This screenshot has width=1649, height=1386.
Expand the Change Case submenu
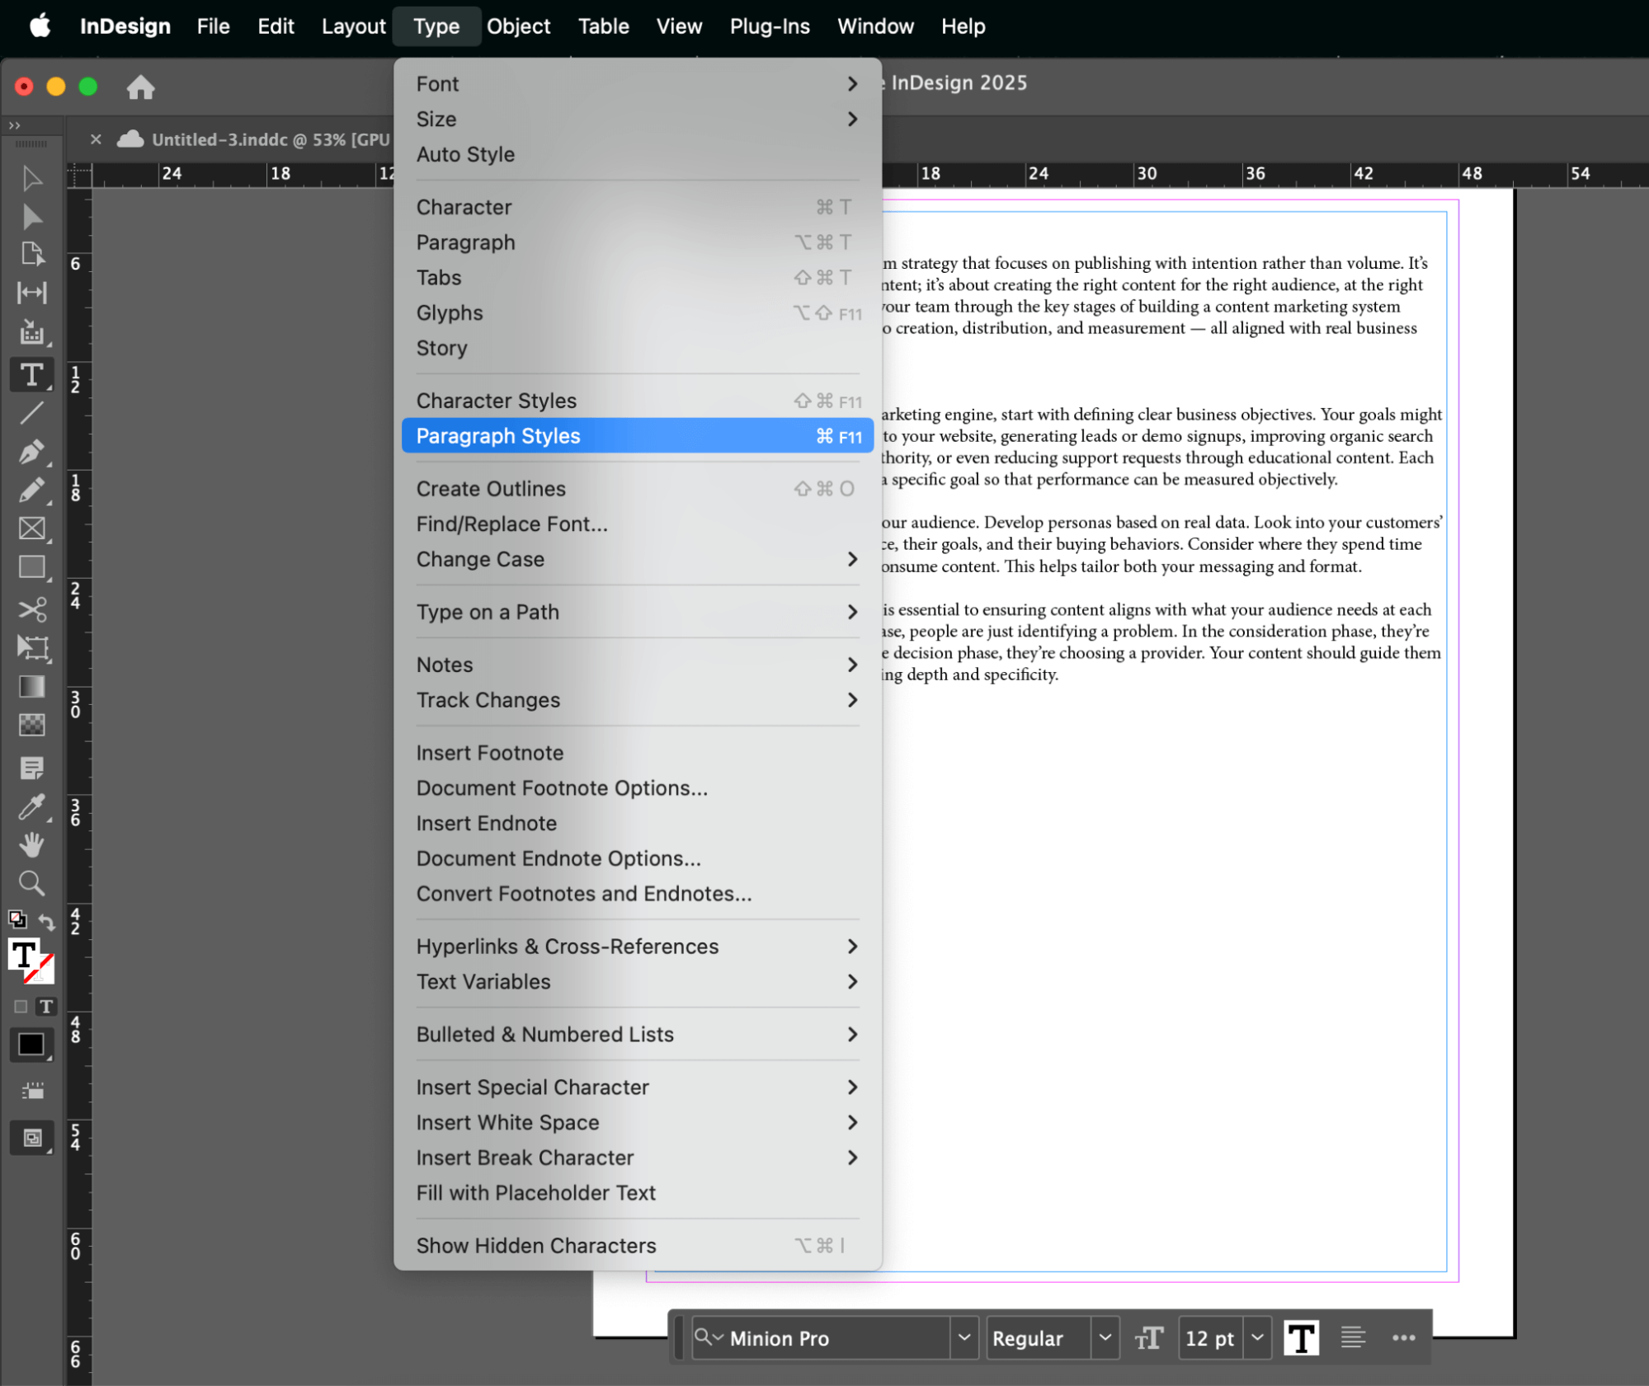[480, 559]
